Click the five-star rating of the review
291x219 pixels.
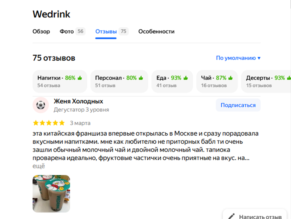click(49, 123)
